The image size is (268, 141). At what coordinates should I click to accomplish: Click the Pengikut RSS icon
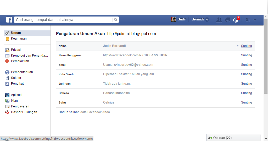tap(7, 84)
